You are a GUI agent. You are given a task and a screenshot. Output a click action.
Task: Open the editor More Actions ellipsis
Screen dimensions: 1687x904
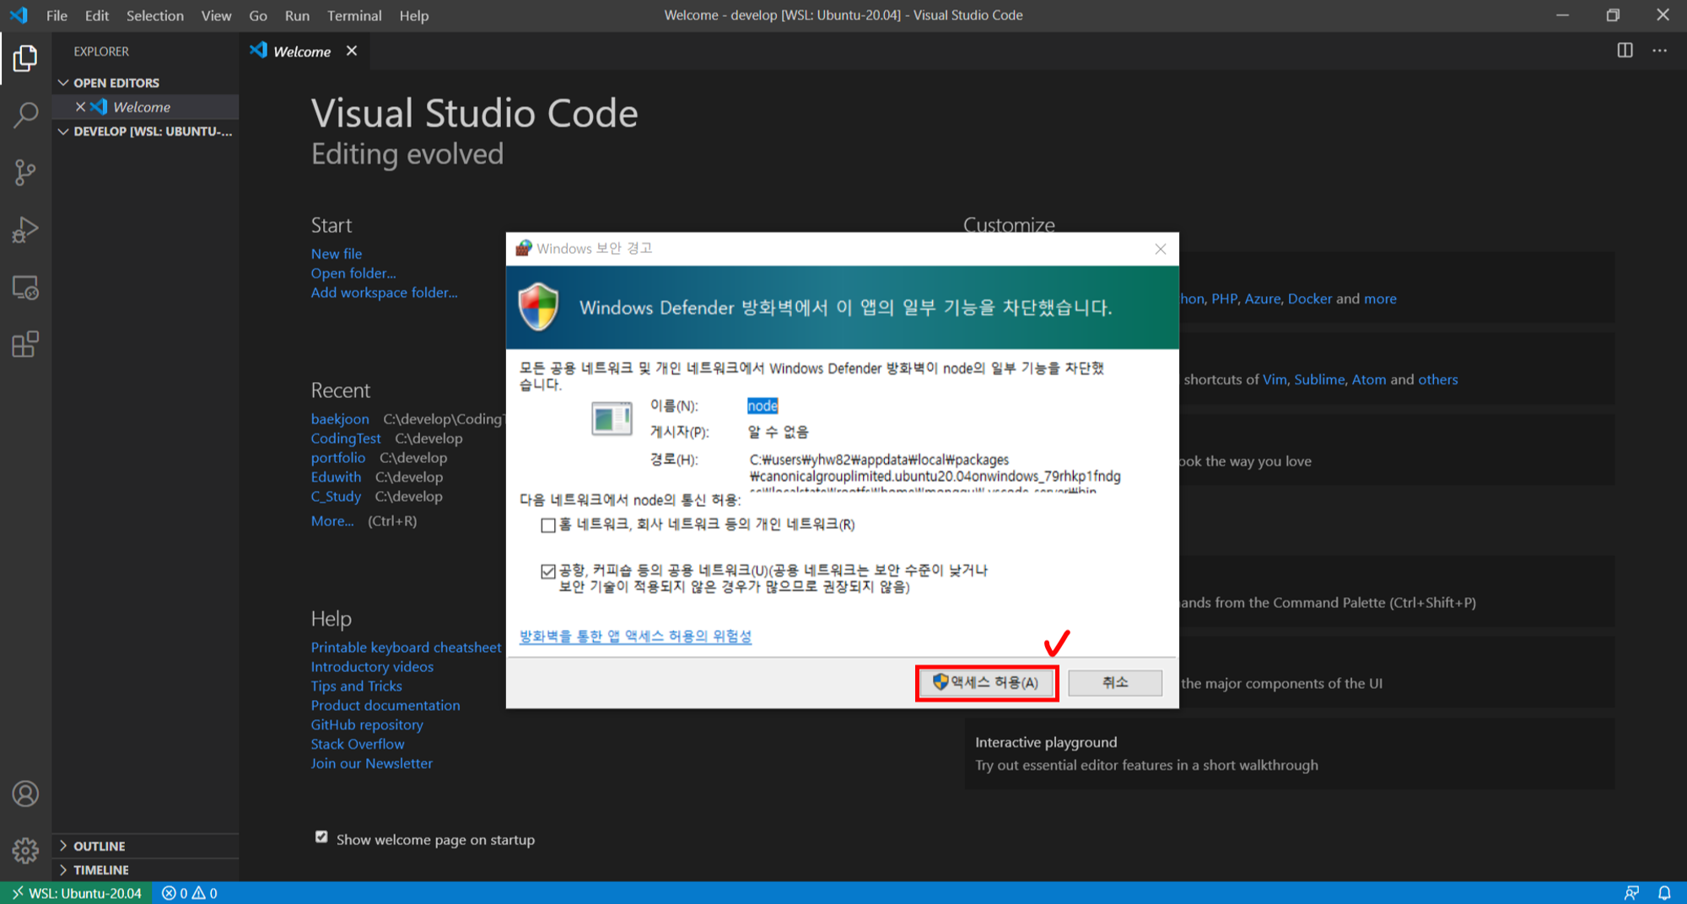tap(1659, 51)
